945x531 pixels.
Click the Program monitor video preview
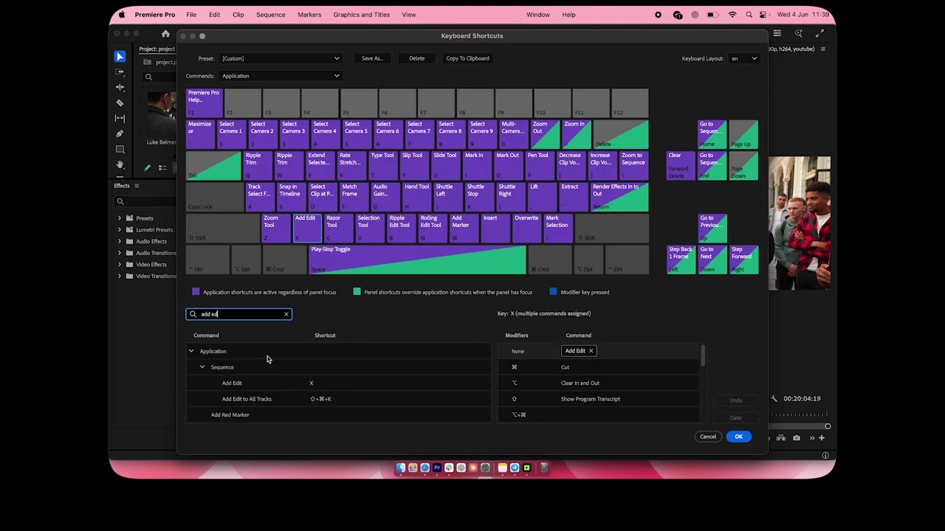pos(800,223)
